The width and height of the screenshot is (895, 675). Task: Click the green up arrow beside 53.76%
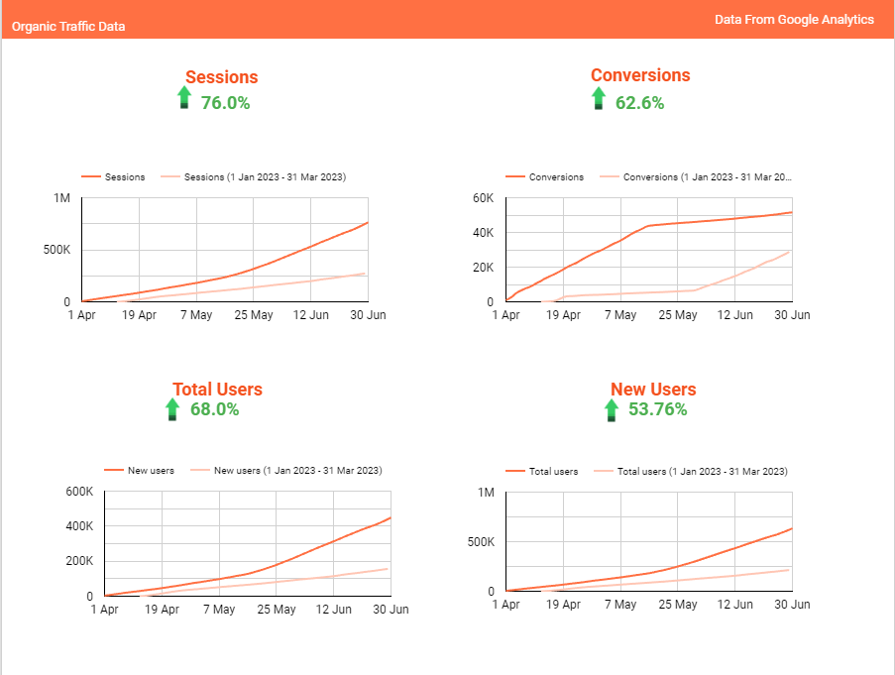click(x=612, y=410)
